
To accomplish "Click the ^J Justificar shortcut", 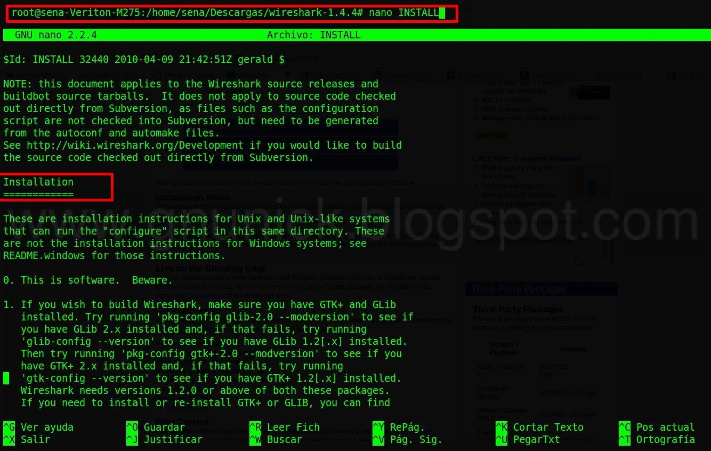I will click(x=164, y=439).
